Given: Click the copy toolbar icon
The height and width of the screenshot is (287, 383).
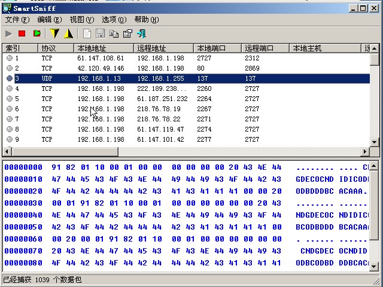Looking at the screenshot, I should 114,34.
